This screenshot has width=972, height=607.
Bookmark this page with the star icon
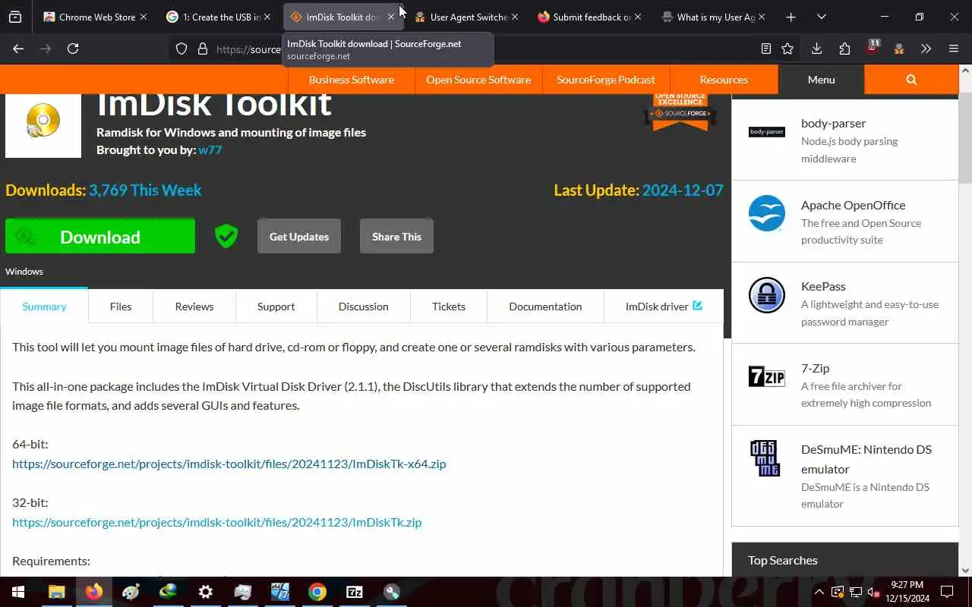[x=787, y=49]
